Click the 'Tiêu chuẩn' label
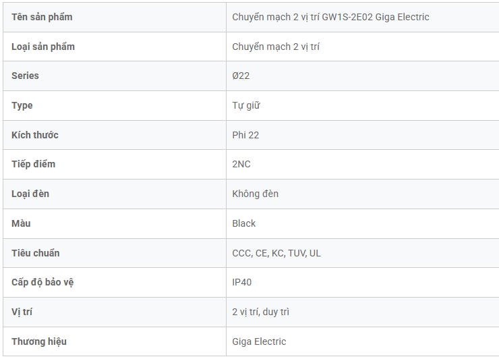 tap(36, 253)
